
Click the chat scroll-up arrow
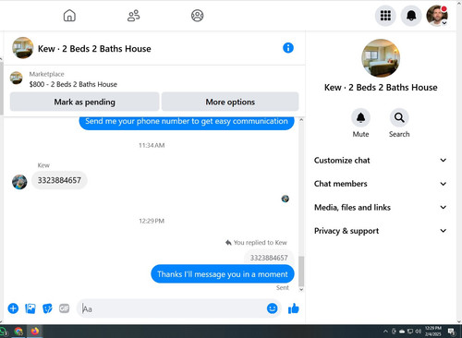coord(301,120)
